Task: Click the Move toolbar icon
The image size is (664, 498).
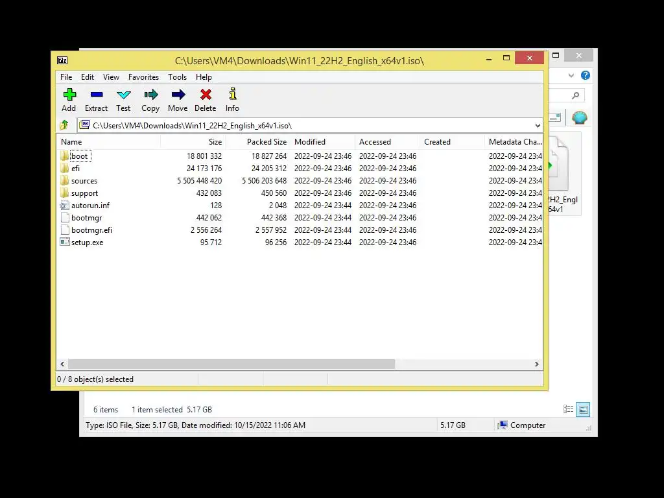Action: tap(178, 95)
